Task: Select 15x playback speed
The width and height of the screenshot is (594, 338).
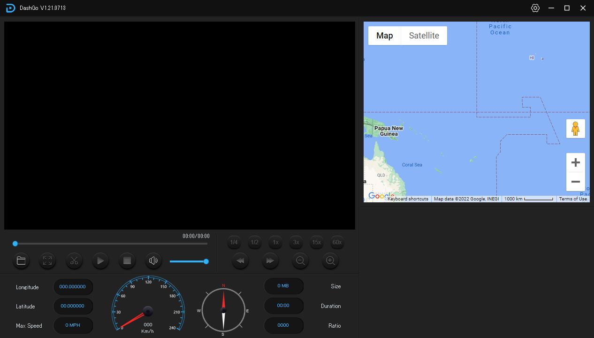Action: tap(316, 242)
